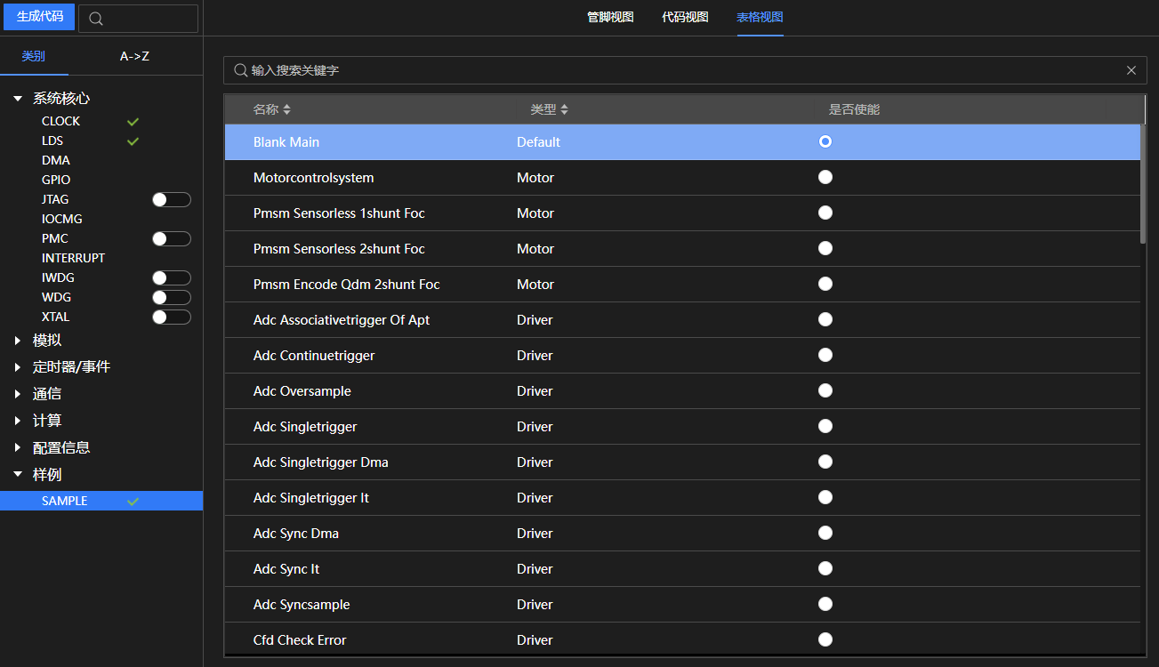The image size is (1159, 667).
Task: Switch to A->Z sorting view
Action: pyautogui.click(x=134, y=56)
